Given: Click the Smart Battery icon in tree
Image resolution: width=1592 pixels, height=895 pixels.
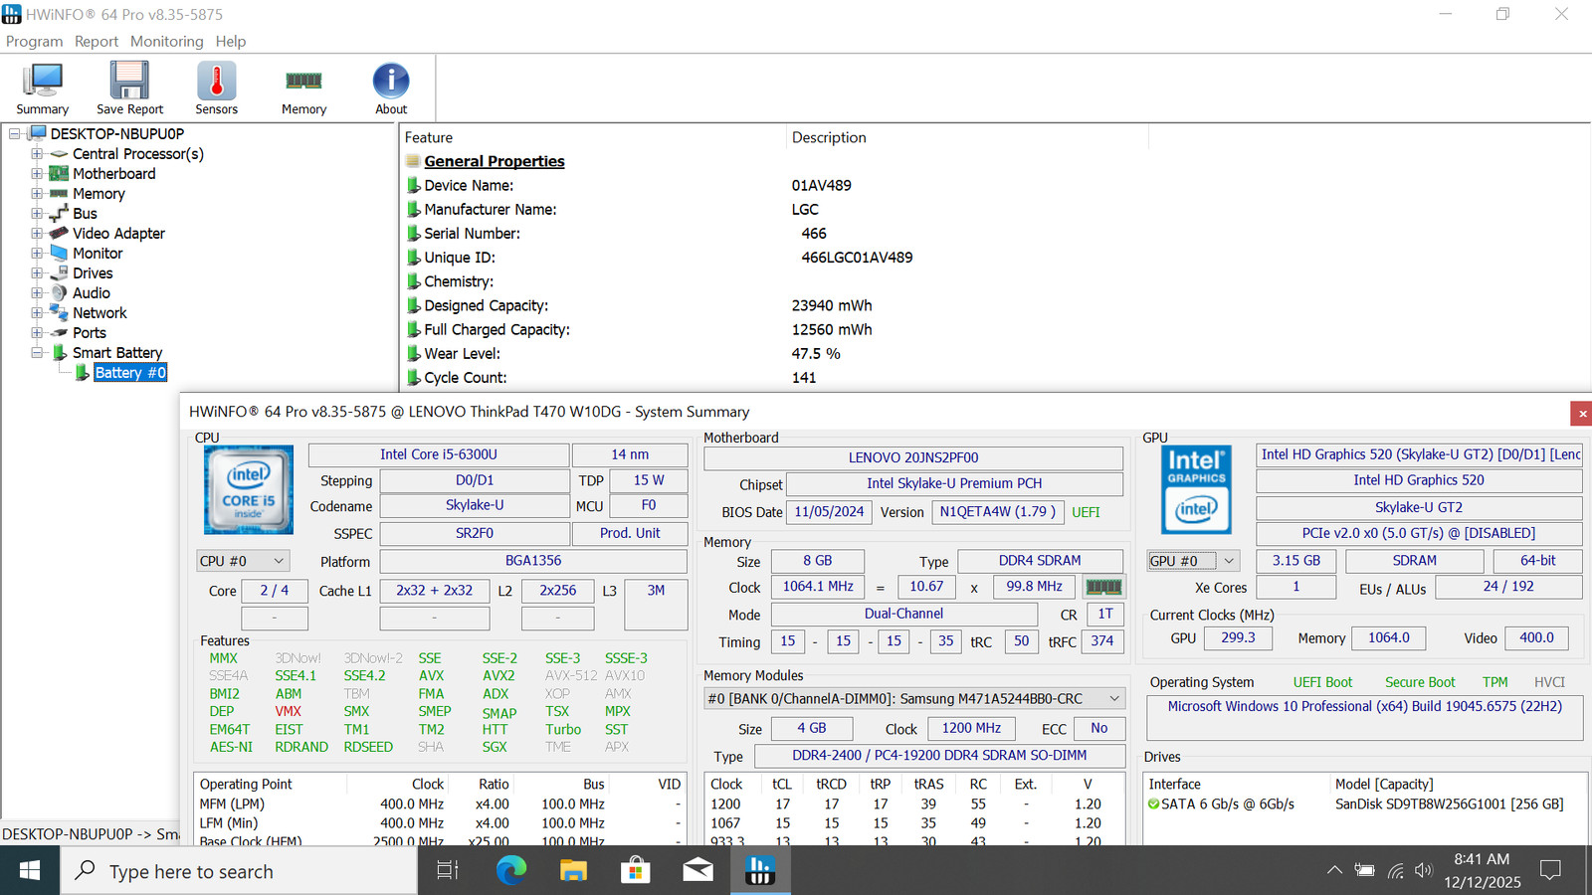Looking at the screenshot, I should [x=60, y=353].
